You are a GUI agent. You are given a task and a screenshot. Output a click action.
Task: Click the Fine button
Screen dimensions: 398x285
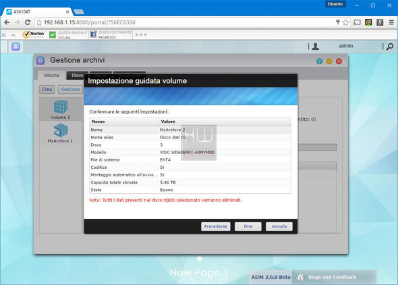248,226
